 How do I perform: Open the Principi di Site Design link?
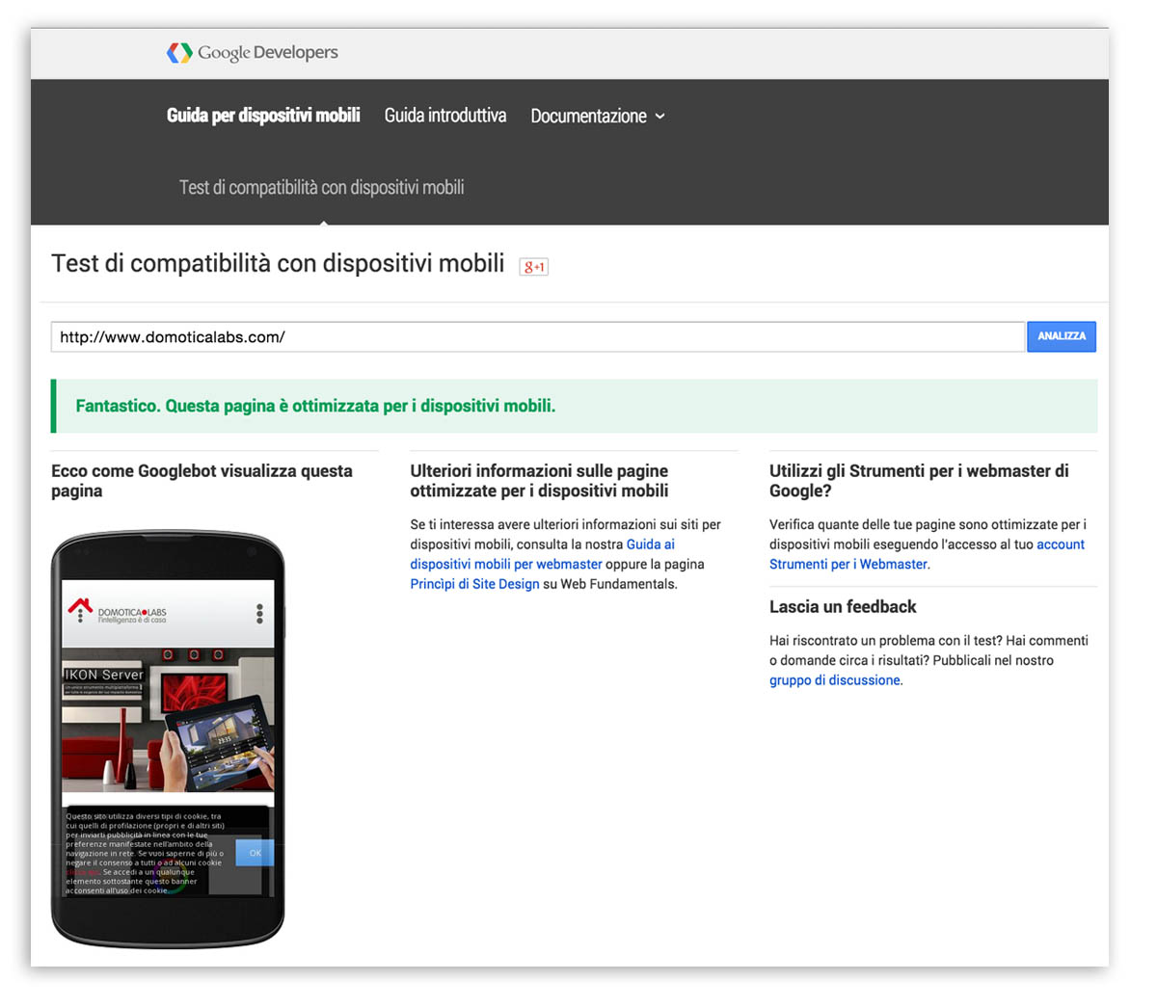coord(474,584)
